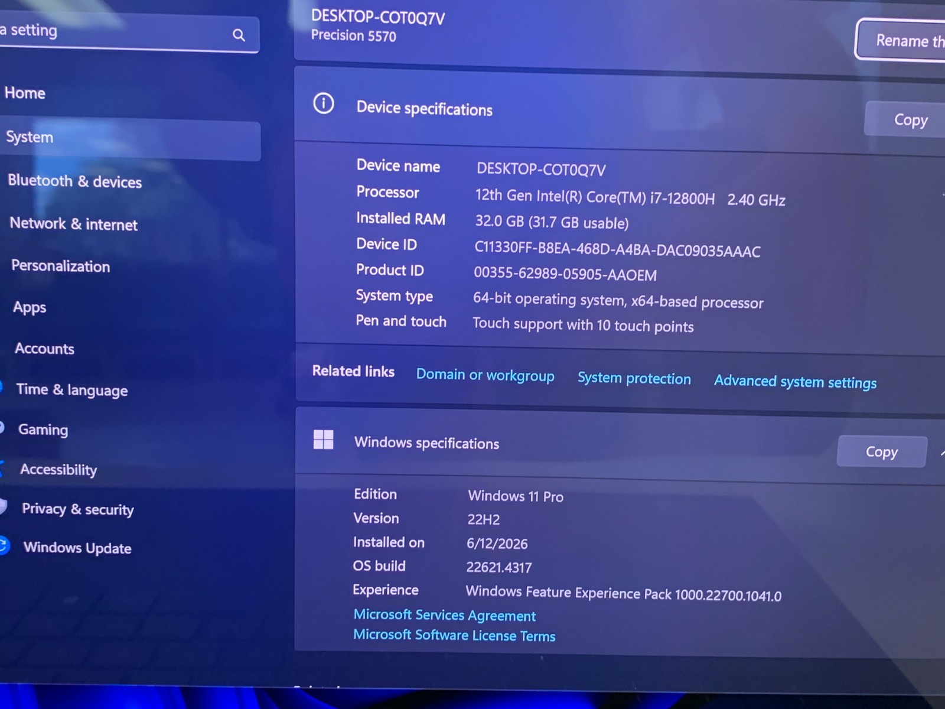Click the Edition value Windows 11 Pro

coord(516,496)
